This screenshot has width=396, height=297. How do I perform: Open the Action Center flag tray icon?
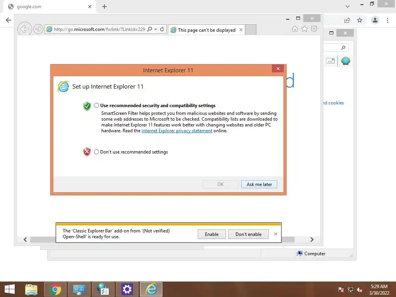point(341,290)
